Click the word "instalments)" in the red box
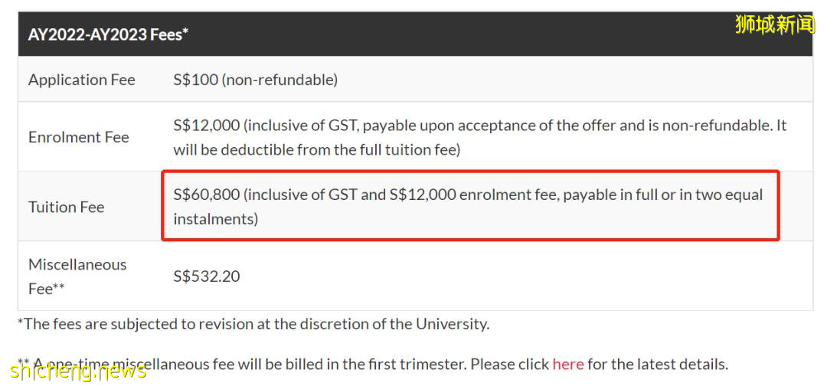 215,219
